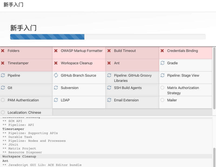Viewport: 216px width, 167px height.
Task: Select the Pipeline: GitHub Groovy Libraries label
Action: (x=133, y=78)
